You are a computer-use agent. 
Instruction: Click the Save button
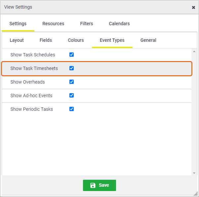pyautogui.click(x=99, y=185)
